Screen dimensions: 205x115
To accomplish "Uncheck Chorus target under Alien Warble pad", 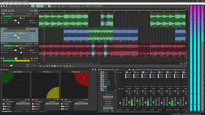I will 4,107.
